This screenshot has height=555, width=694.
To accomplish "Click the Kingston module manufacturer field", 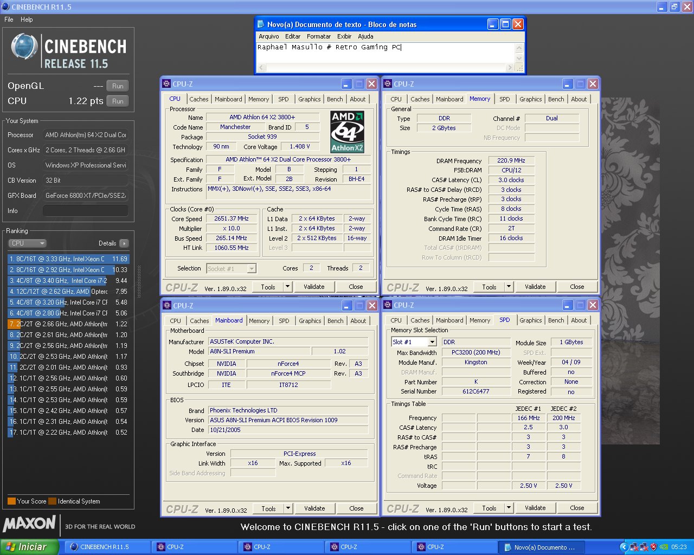I will pyautogui.click(x=476, y=363).
